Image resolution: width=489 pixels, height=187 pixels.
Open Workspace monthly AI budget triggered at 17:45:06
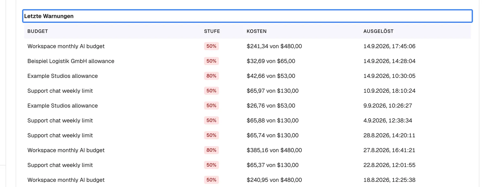pos(66,46)
